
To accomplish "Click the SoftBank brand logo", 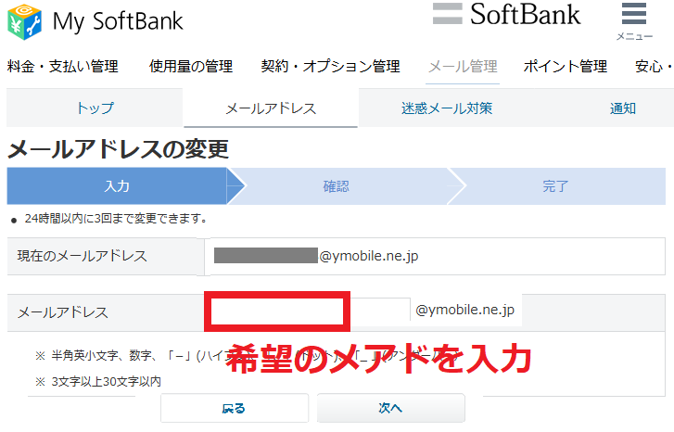I will click(x=506, y=14).
